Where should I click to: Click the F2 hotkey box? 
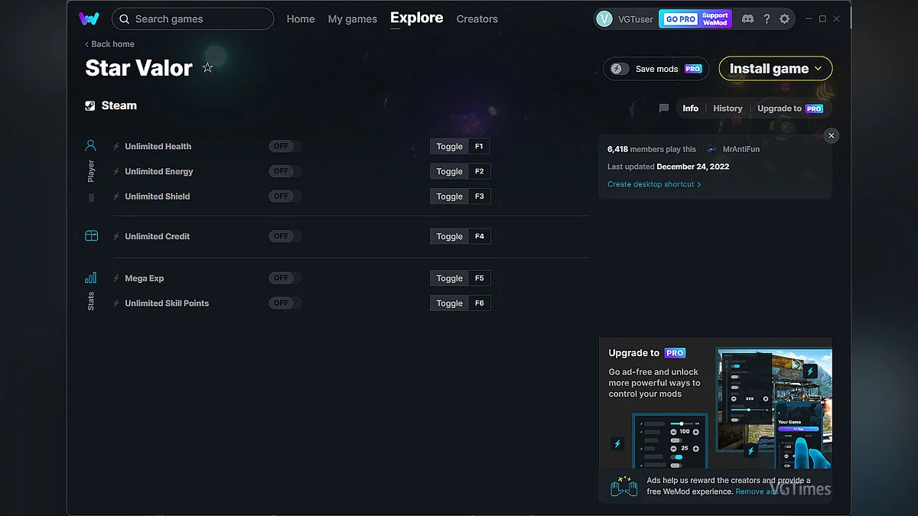tap(480, 172)
